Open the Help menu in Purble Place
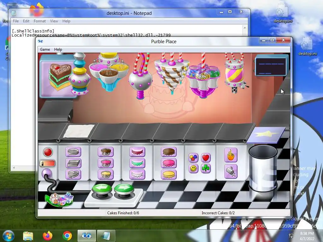This screenshot has height=242, width=323. tap(58, 49)
